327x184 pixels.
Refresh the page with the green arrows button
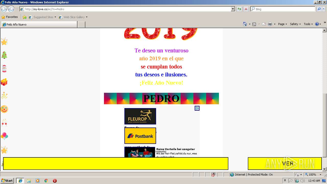239,9
